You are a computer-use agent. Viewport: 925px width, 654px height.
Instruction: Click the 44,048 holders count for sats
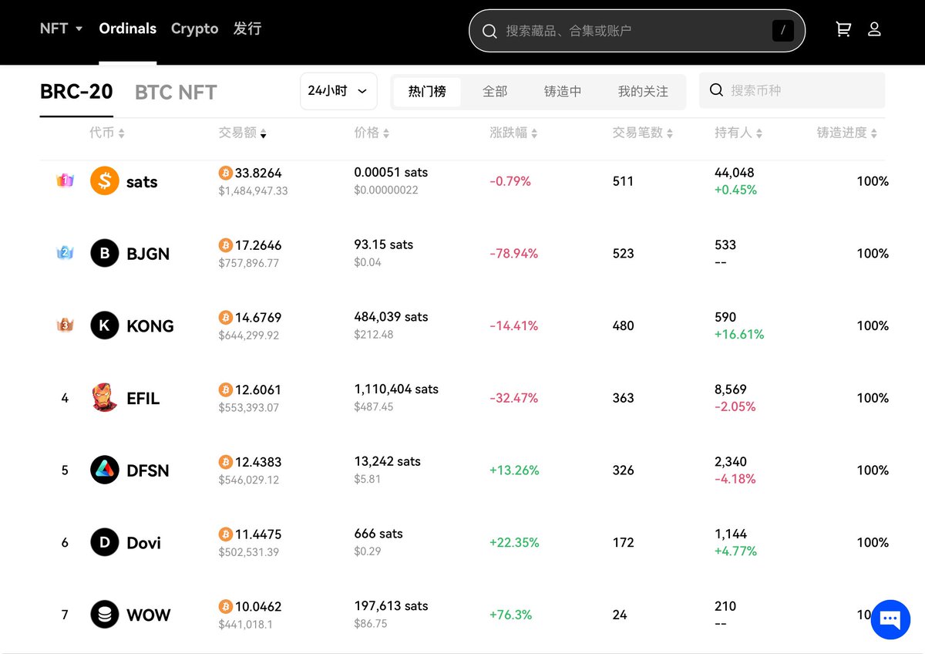(735, 173)
